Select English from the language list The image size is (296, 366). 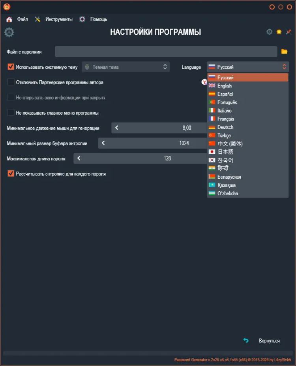(x=224, y=86)
